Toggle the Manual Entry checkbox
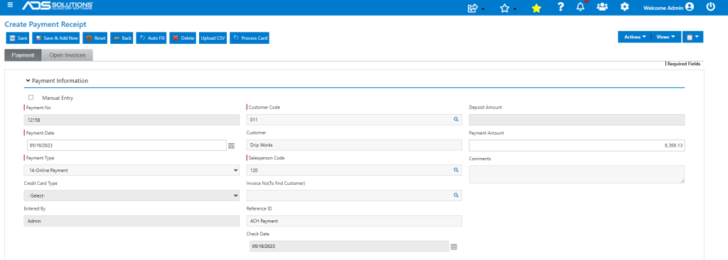Screen dimensions: 728x260 click(x=31, y=97)
